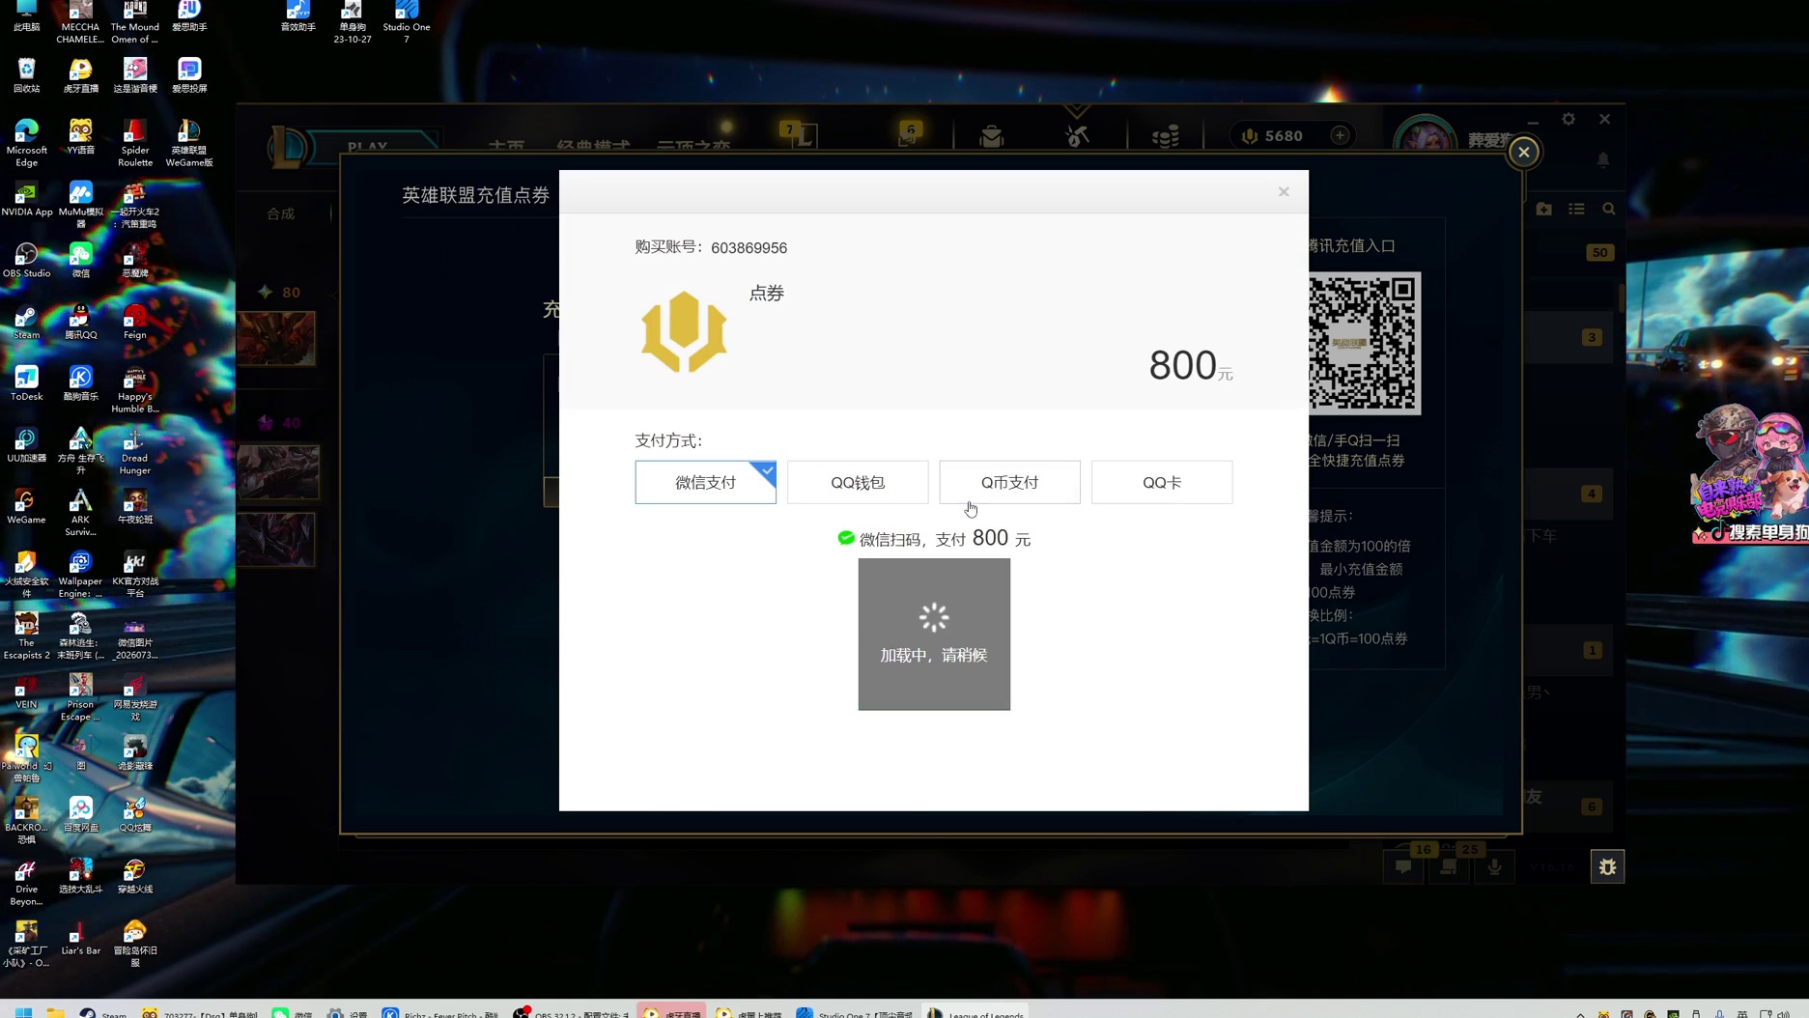The height and width of the screenshot is (1018, 1809).
Task: Open 百度网盘 desktop icon
Action: click(81, 814)
